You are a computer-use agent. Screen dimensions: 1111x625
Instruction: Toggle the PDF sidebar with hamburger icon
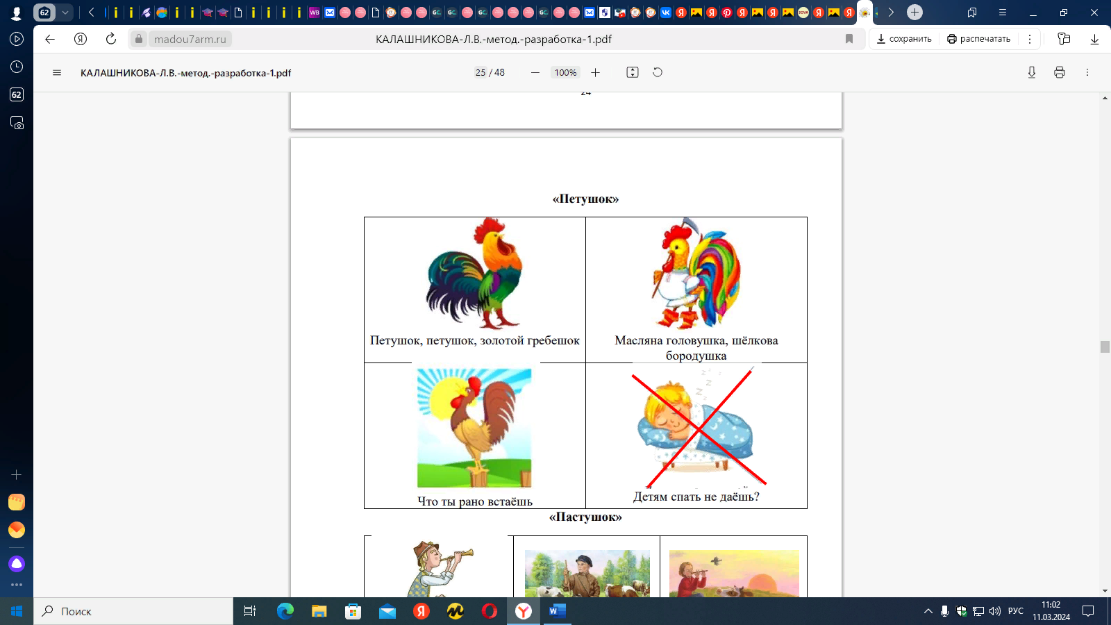pos(57,72)
